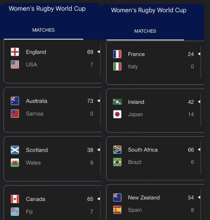
Task: Select the Fiji flag icon
Action: pyautogui.click(x=15, y=211)
